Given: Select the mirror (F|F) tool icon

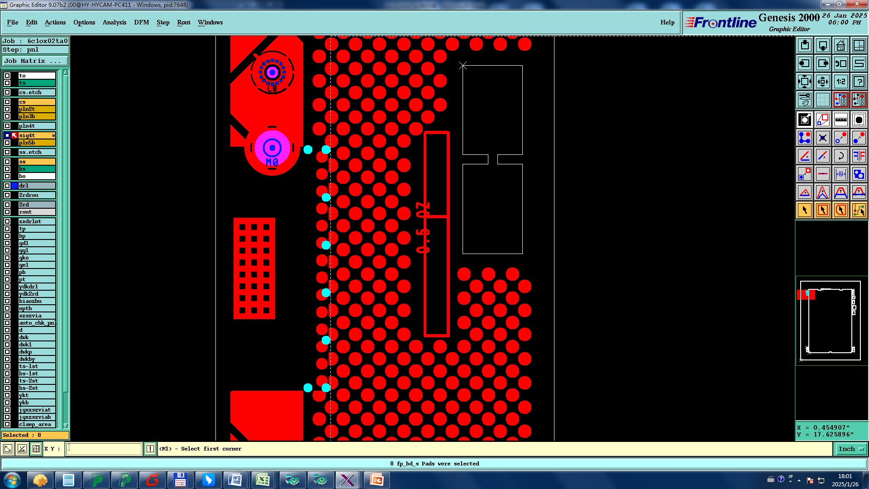Looking at the screenshot, I should (x=859, y=156).
